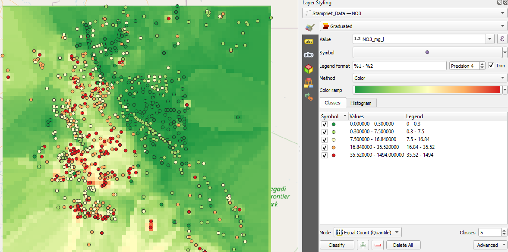Uncheck the 35.52 - 1494 class
The image size is (508, 252).
tap(324, 155)
